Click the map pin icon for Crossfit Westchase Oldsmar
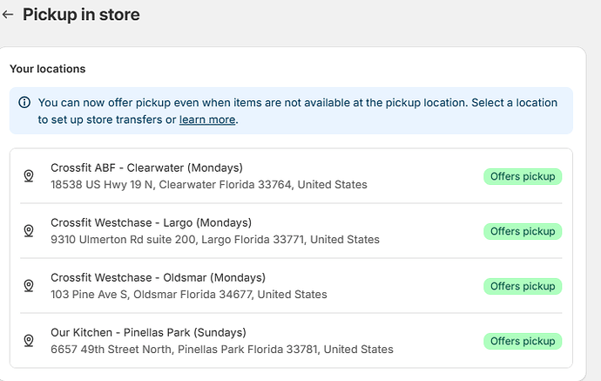The image size is (601, 381). click(29, 286)
